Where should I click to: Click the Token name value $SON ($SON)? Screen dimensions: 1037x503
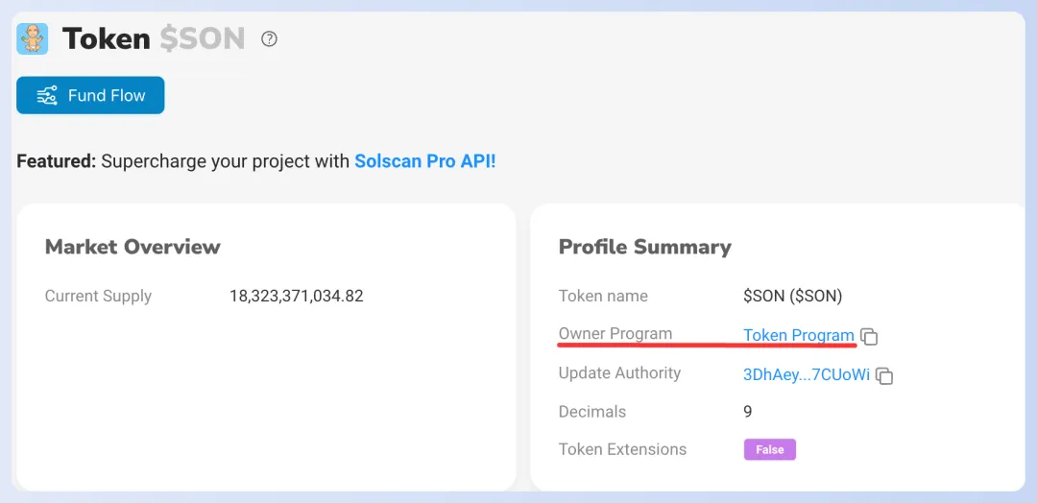[793, 296]
